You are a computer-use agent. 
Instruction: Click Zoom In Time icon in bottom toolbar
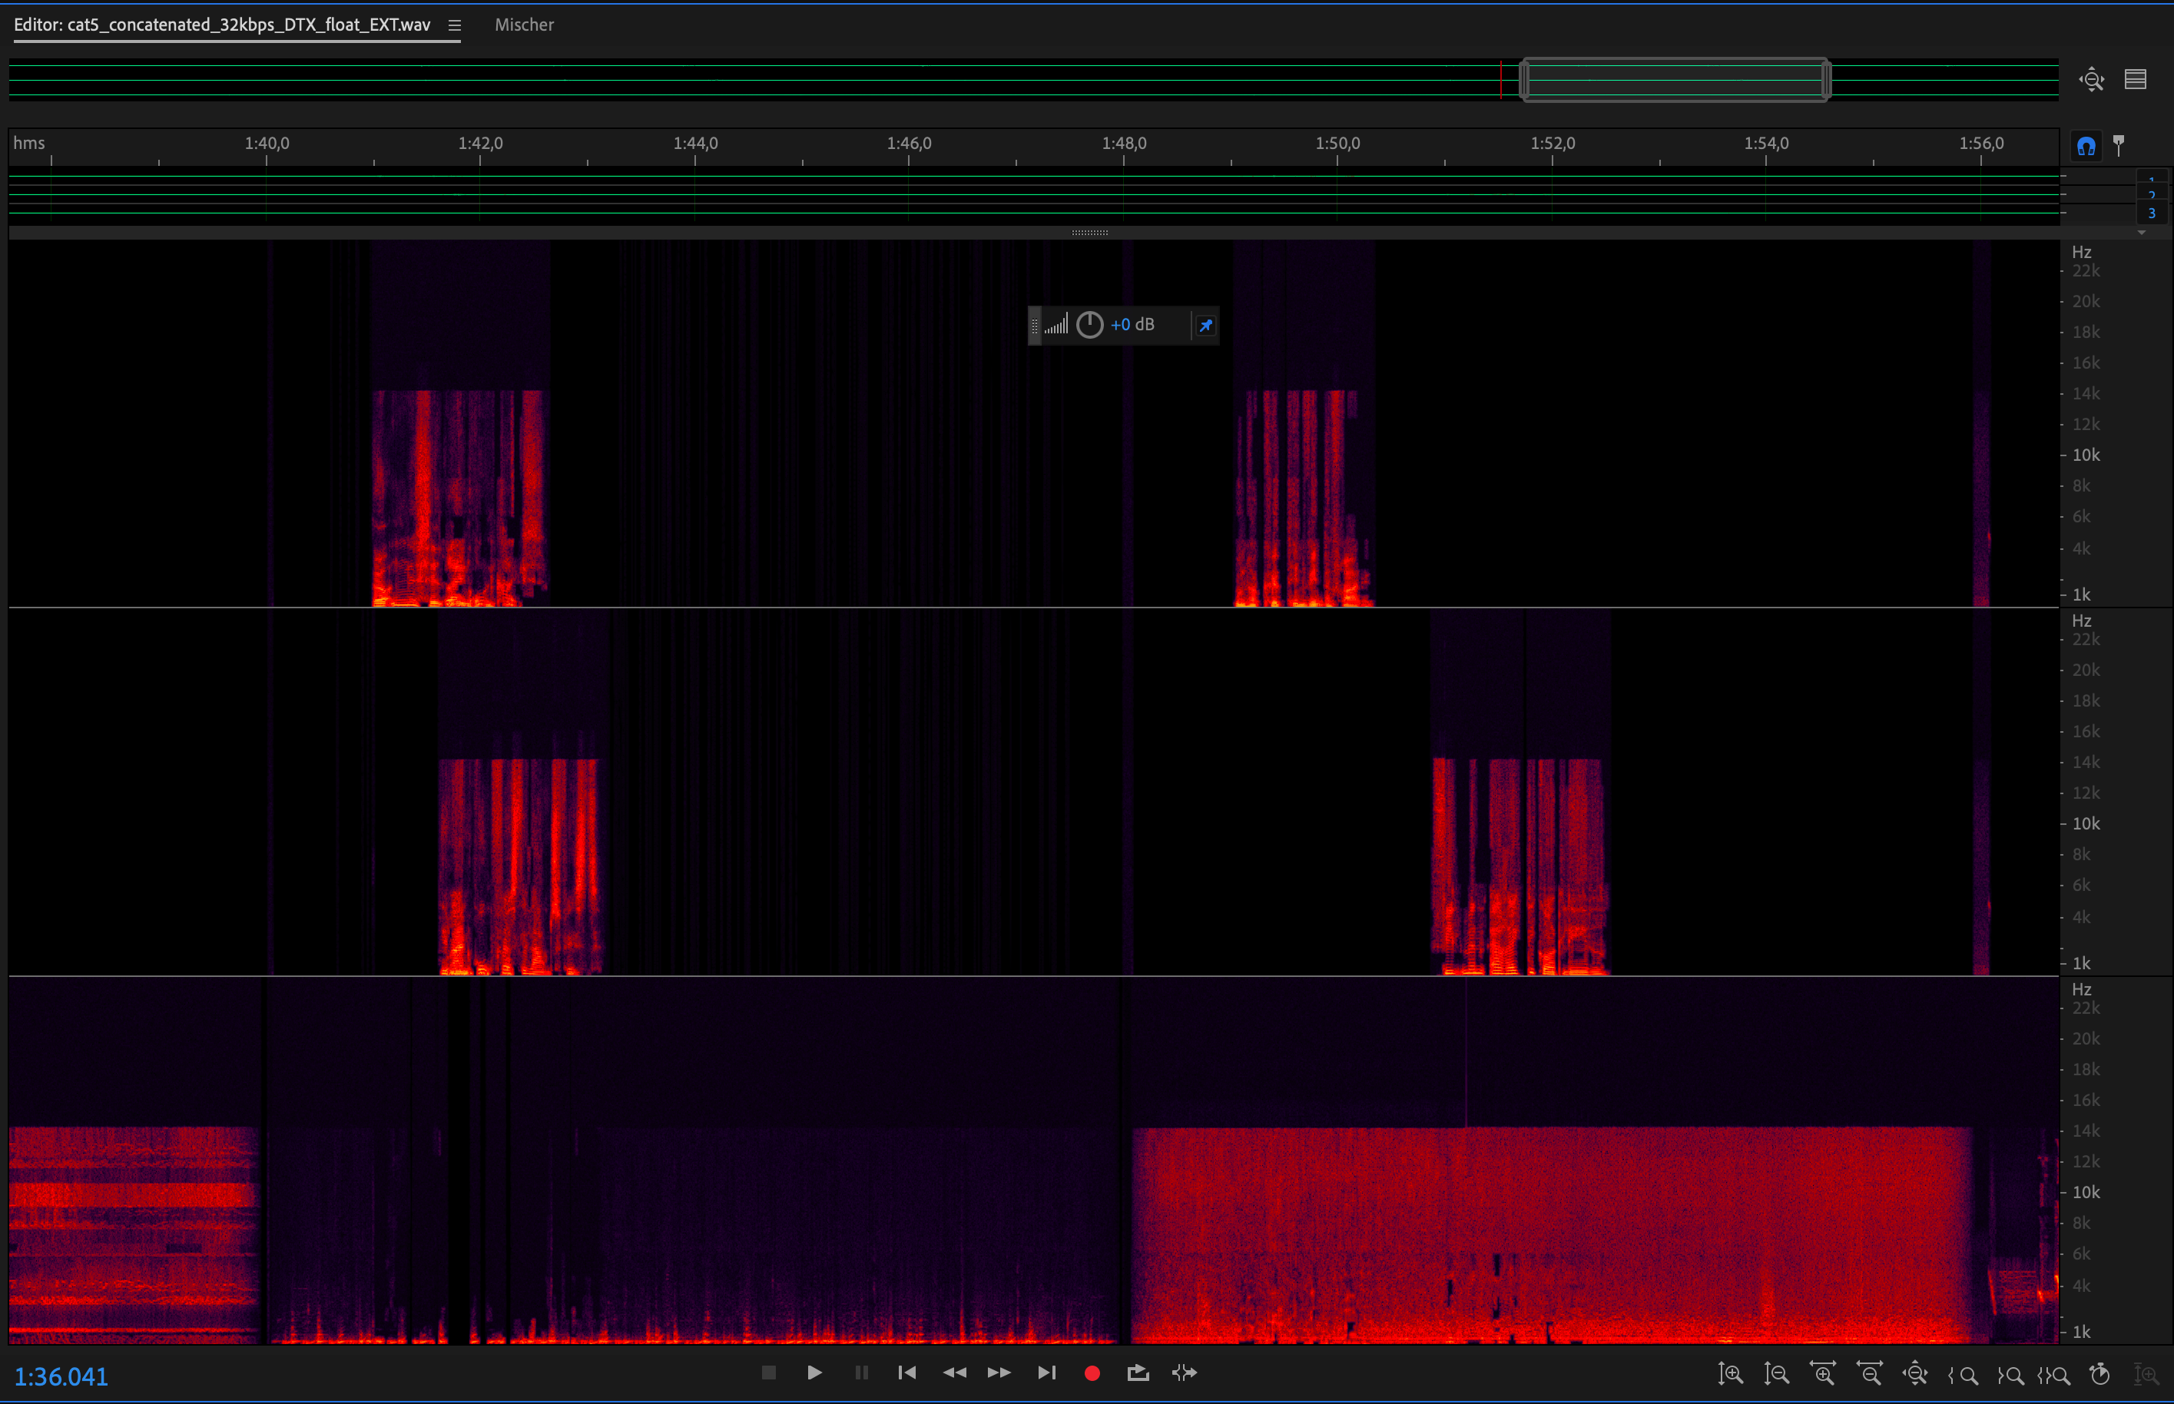1823,1374
